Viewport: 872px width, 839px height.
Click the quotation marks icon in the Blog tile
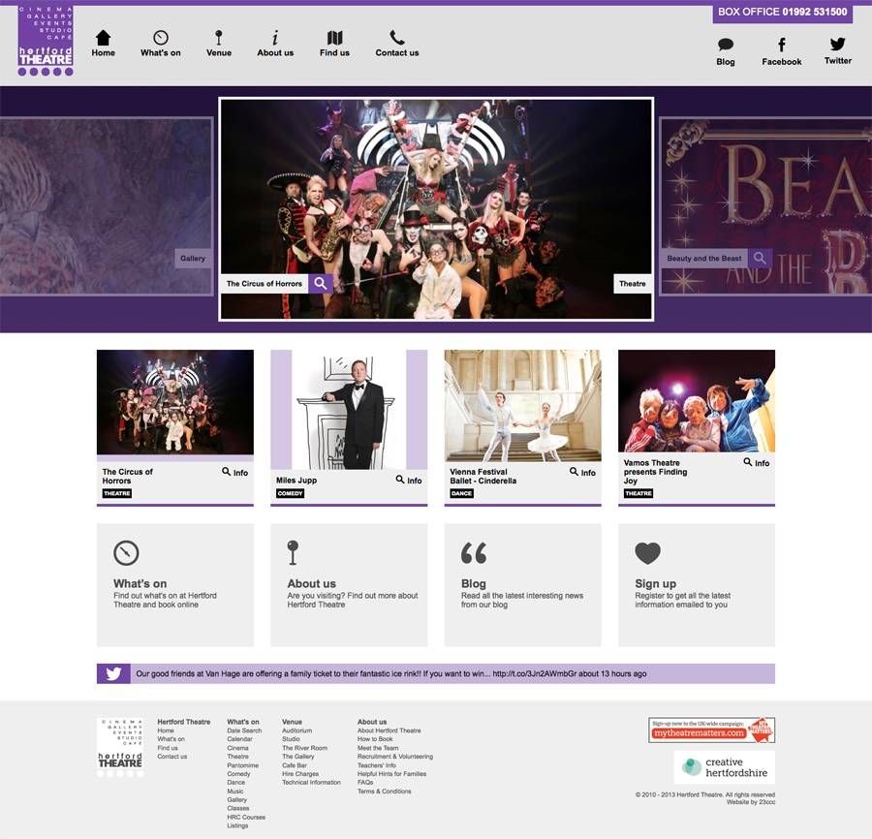click(x=474, y=552)
